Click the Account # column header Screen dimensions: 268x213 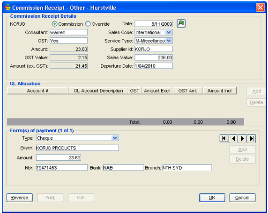(37, 91)
